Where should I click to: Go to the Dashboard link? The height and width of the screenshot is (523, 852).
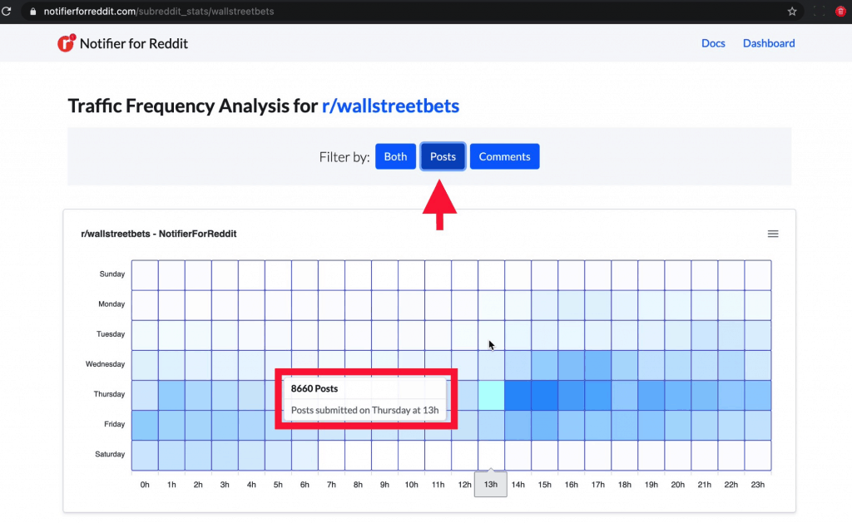[768, 43]
